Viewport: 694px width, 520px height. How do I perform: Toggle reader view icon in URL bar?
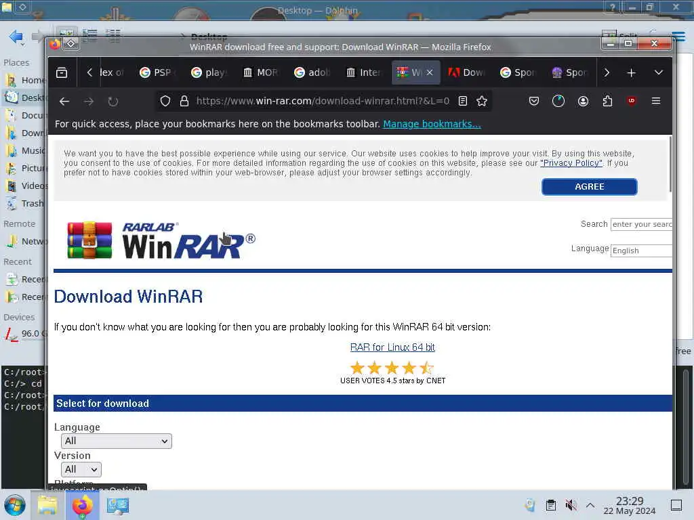pyautogui.click(x=462, y=102)
